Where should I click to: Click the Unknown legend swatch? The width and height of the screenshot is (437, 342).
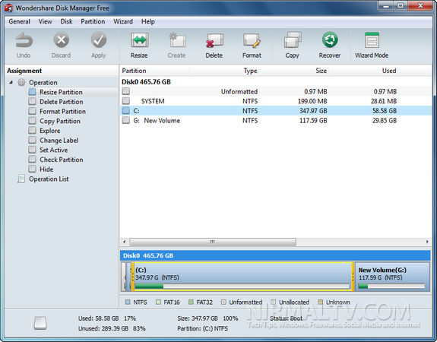pos(321,302)
